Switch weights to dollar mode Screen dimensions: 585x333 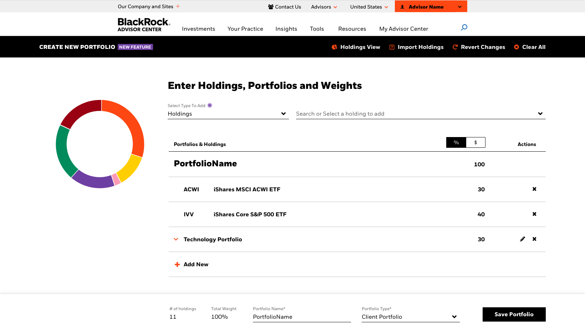coord(475,142)
